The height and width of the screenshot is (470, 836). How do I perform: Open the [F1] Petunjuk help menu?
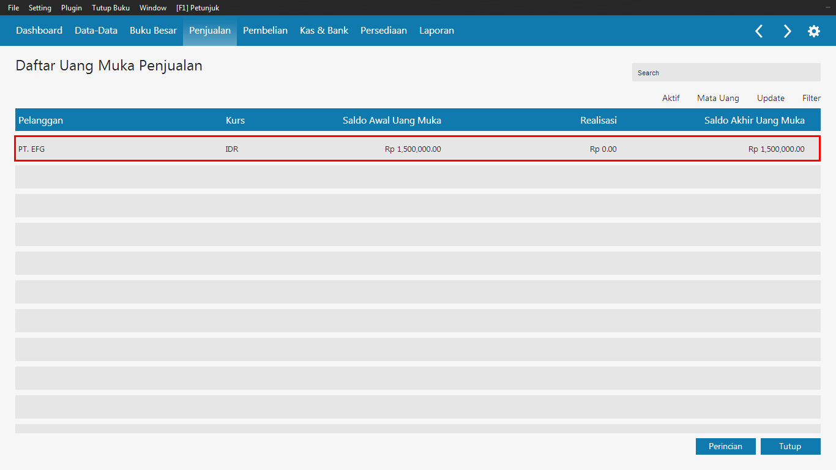[198, 8]
